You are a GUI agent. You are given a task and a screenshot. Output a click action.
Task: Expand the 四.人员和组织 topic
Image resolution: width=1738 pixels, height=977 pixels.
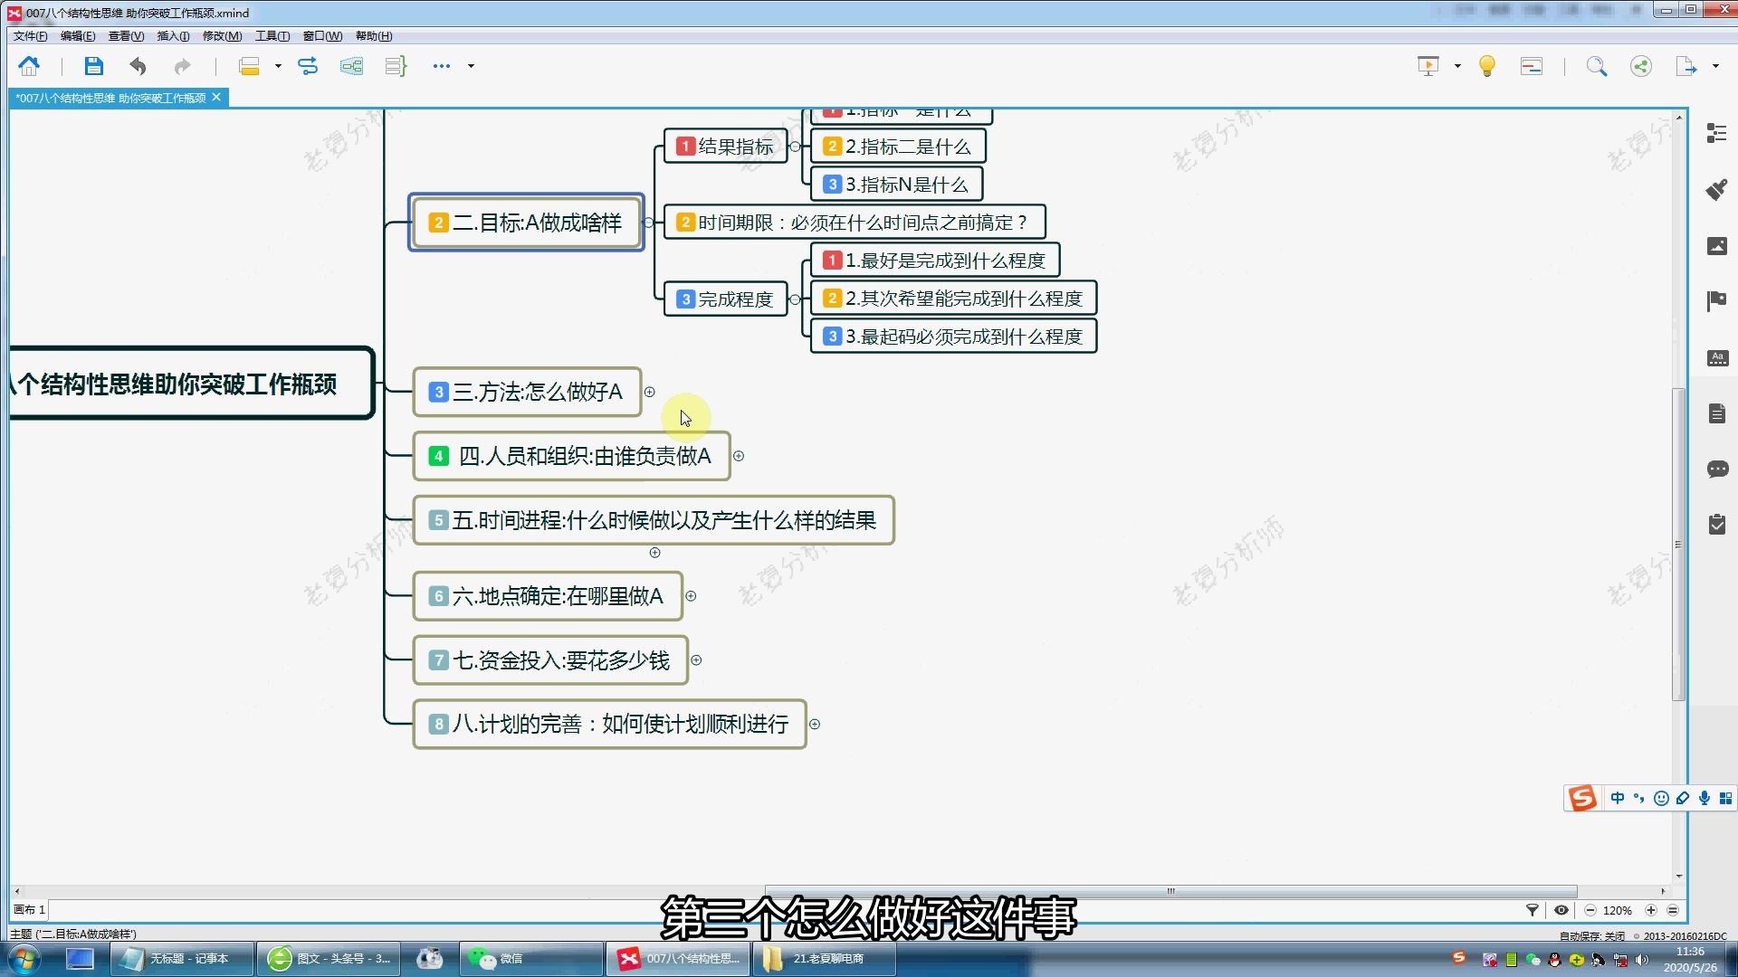click(739, 456)
